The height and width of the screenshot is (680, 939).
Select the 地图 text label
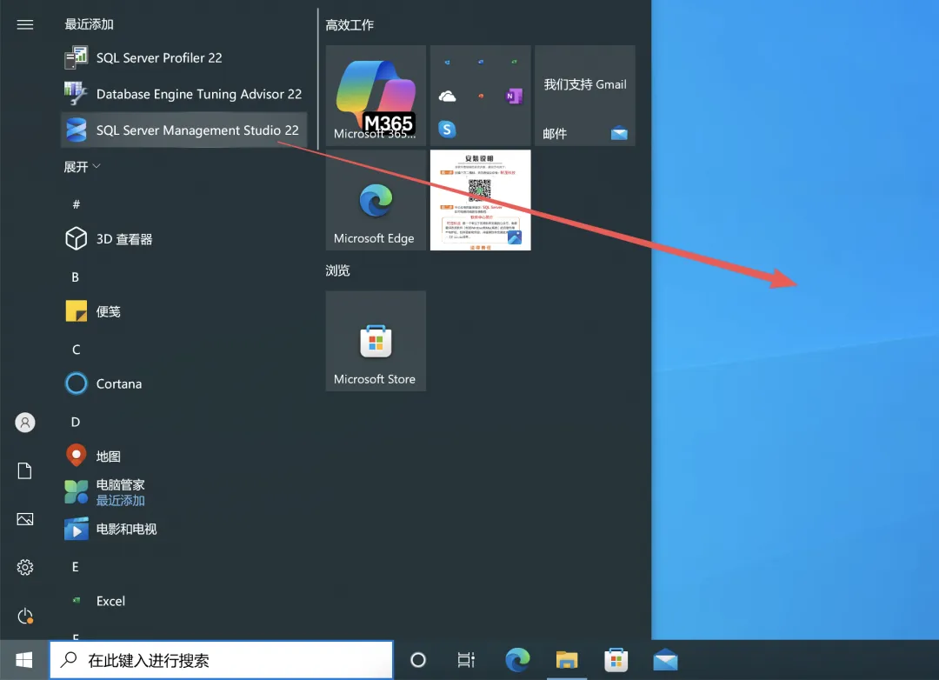point(109,457)
